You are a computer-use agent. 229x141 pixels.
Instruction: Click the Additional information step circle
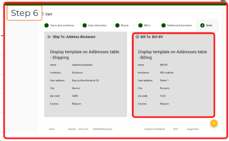coord(164,25)
